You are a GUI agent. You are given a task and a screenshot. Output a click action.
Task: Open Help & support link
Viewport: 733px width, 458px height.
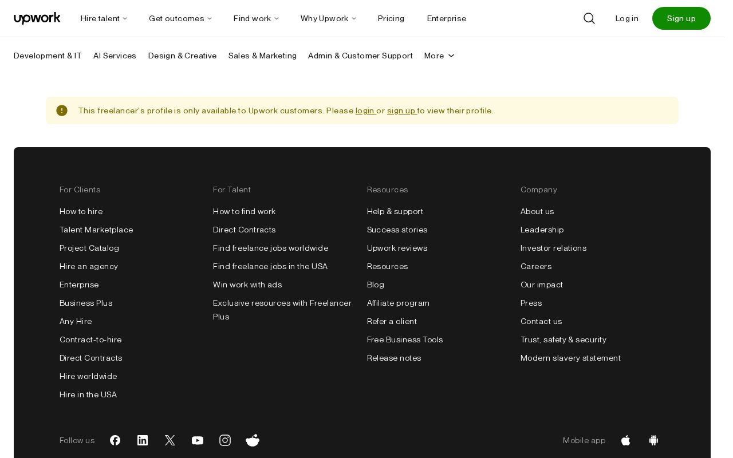click(395, 211)
